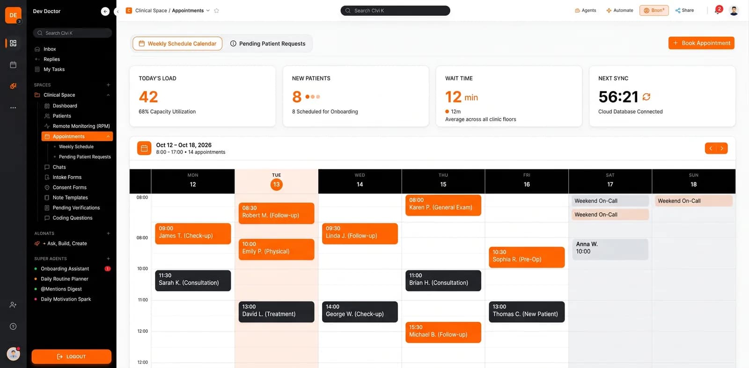Click Clinical Space in breadcrumb
Viewport: 749px width, 368px height.
coord(151,10)
